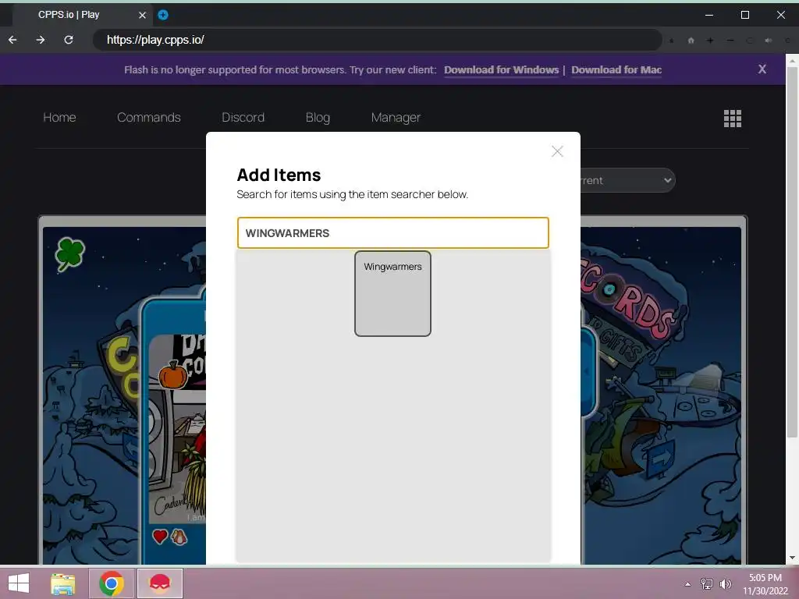Screen dimensions: 799x599
Task: Go back using the browser back arrow
Action: tap(12, 40)
